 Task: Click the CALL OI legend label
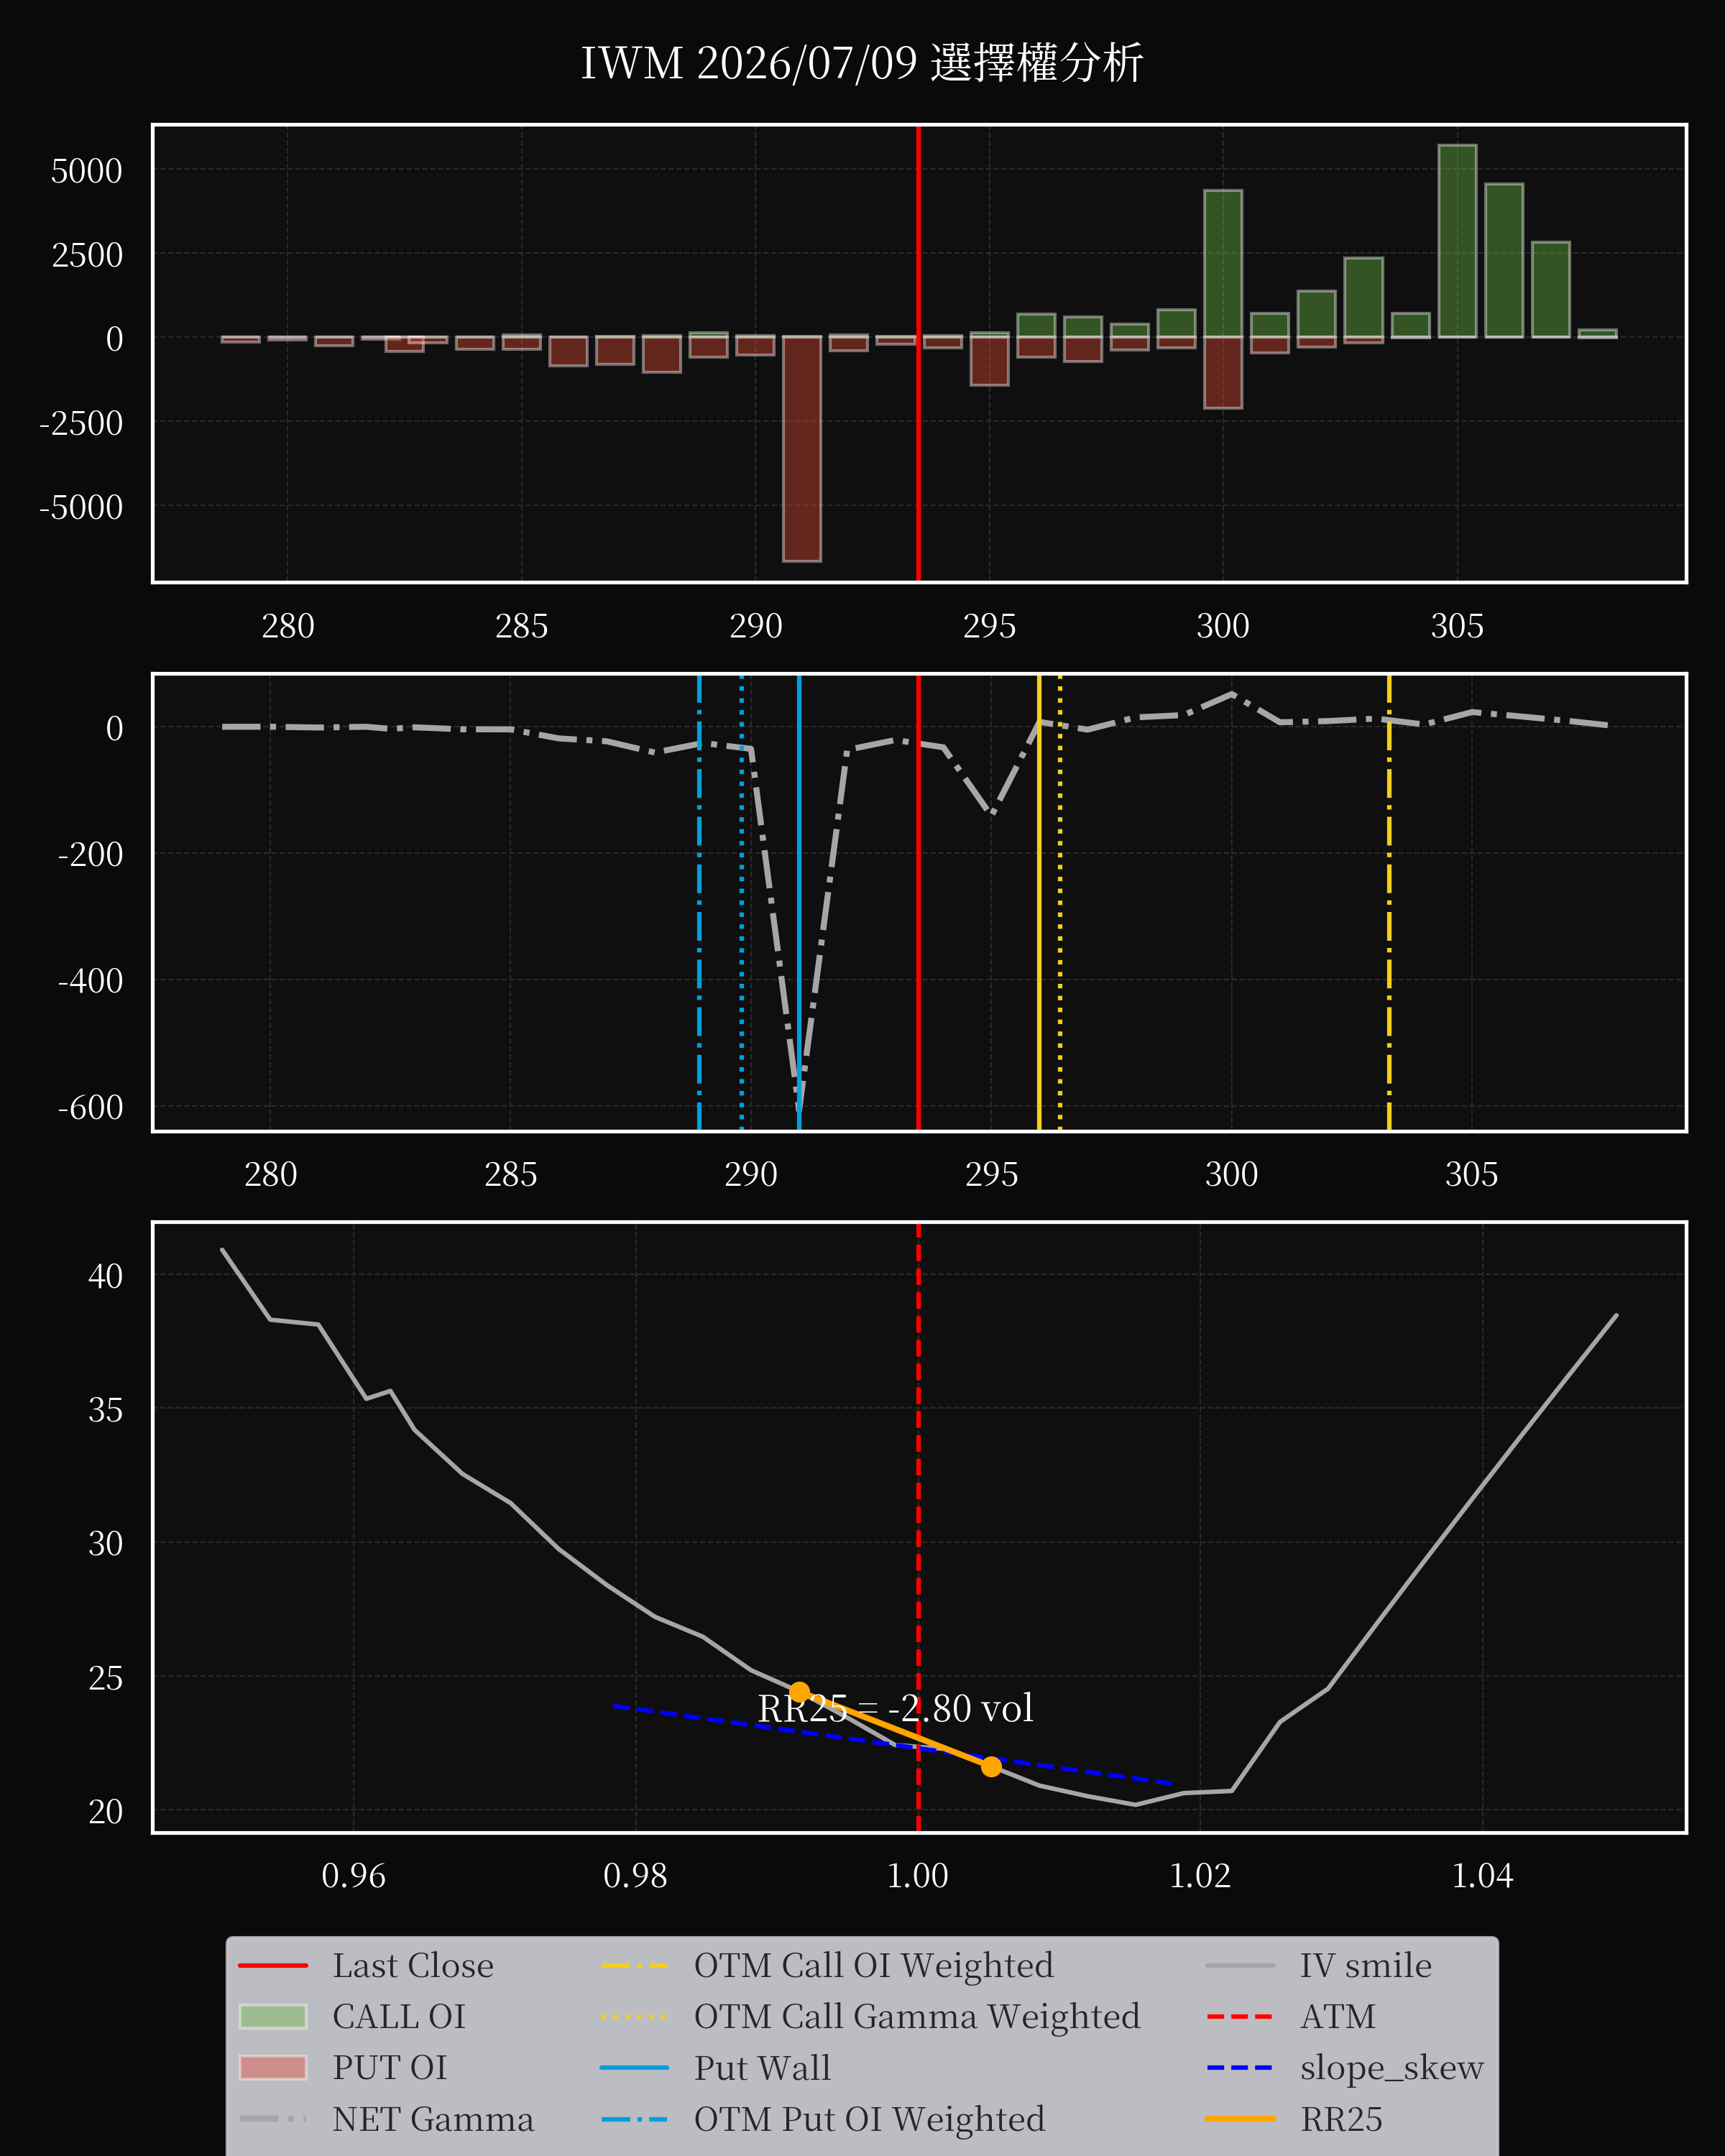399,2017
